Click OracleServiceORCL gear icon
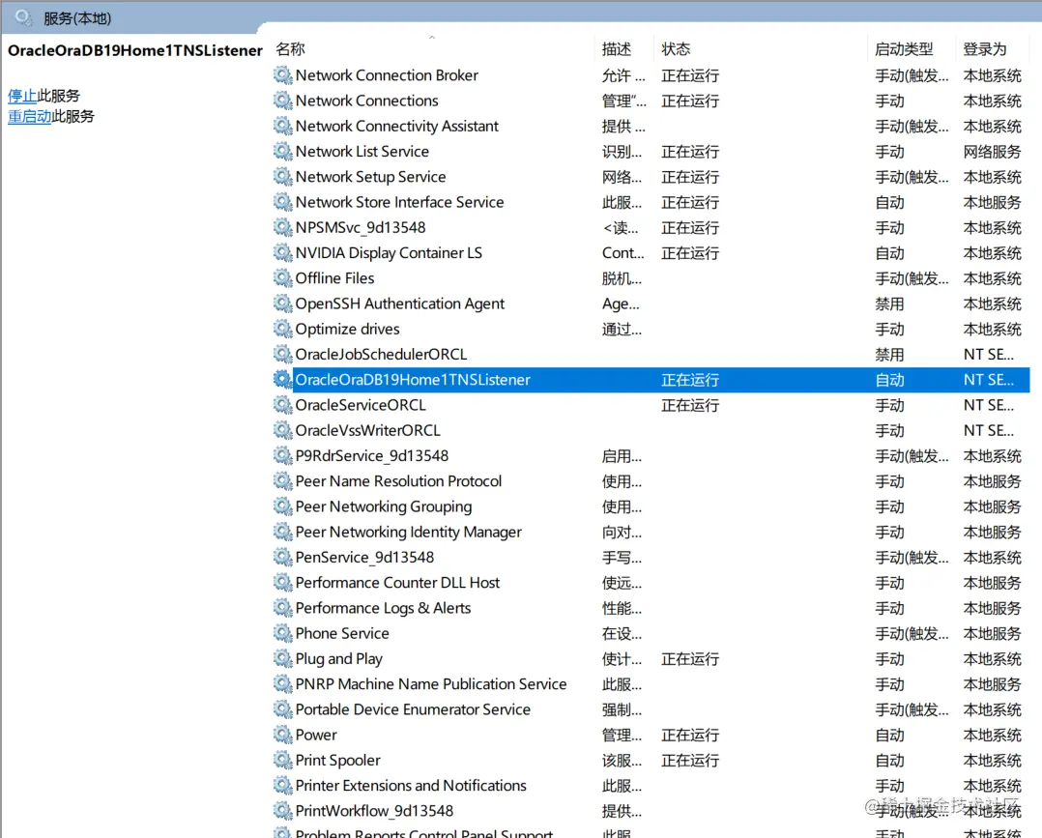Image resolution: width=1042 pixels, height=838 pixels. click(x=282, y=405)
